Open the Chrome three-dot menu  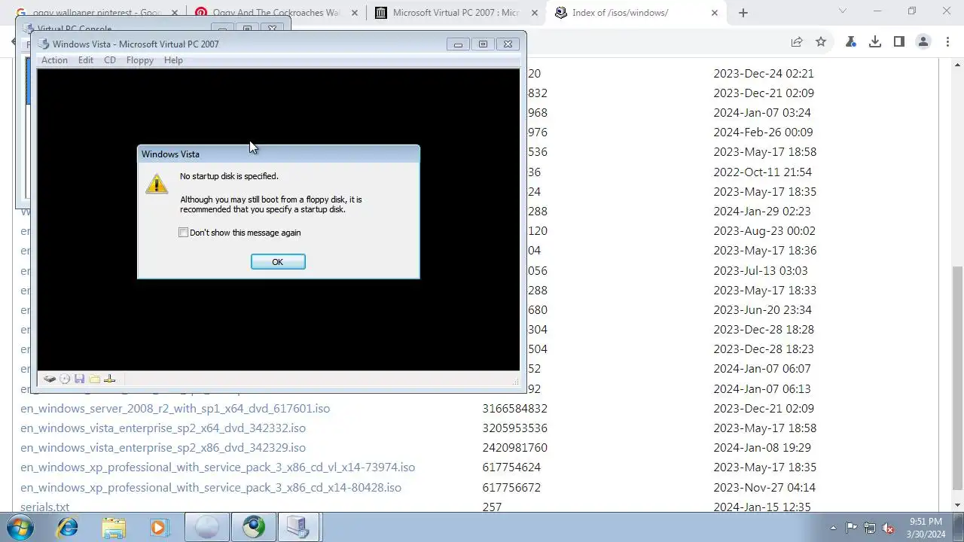click(x=947, y=42)
